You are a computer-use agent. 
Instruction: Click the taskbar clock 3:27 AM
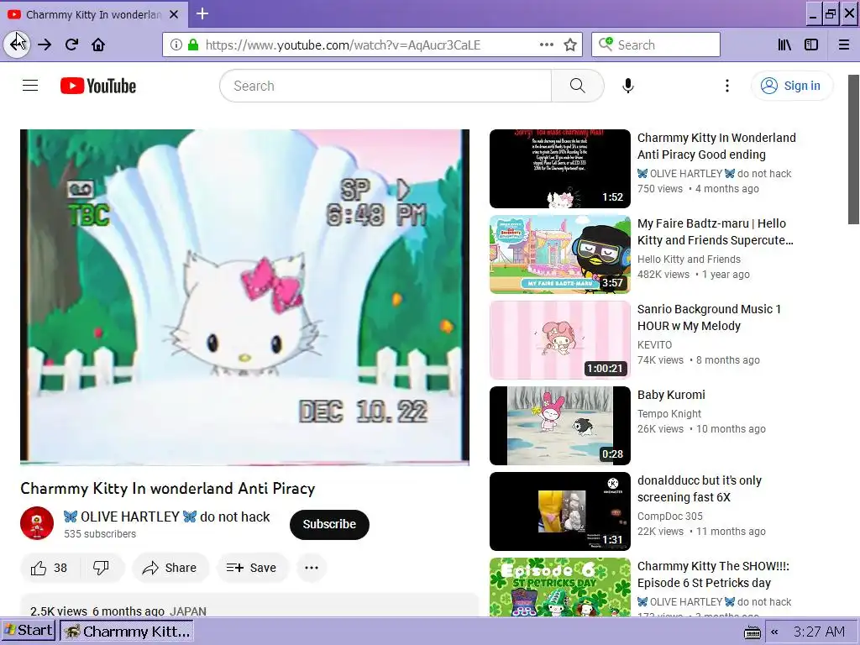(820, 632)
